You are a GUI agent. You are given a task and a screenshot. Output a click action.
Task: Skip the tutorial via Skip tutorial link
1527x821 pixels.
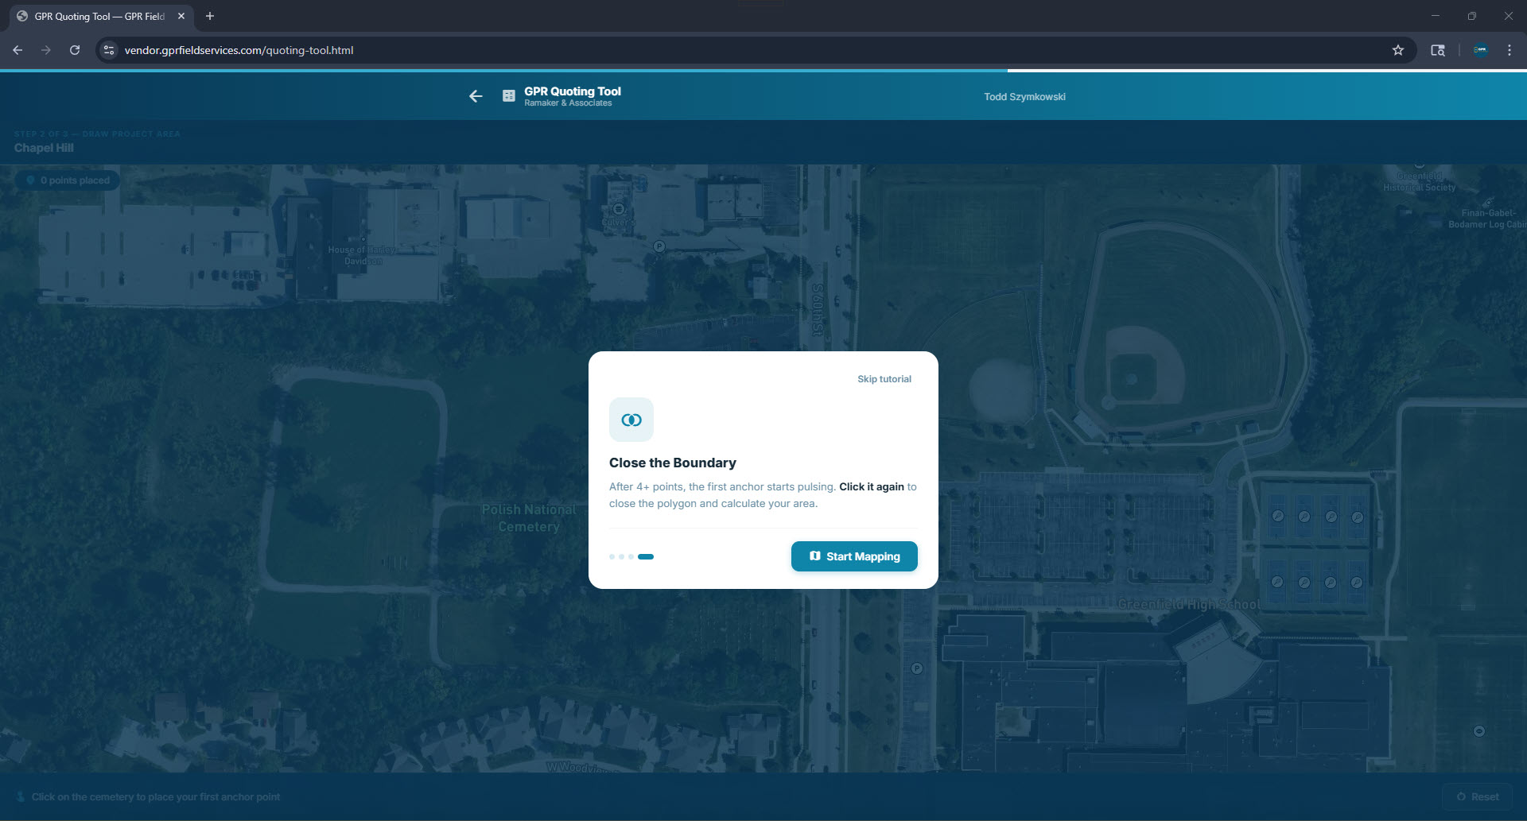[884, 379]
